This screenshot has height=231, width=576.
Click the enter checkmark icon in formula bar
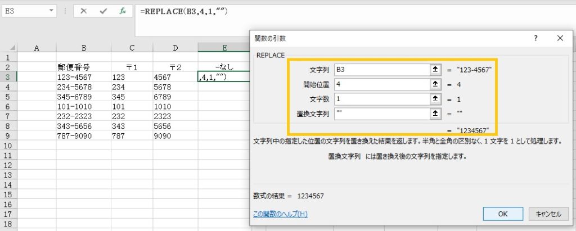[103, 11]
